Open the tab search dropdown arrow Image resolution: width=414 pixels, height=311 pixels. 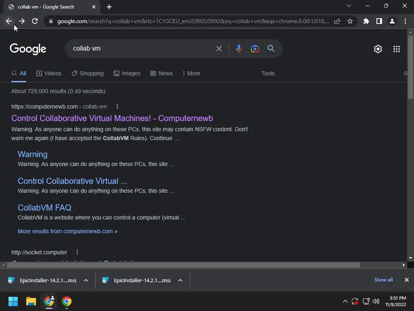(x=349, y=6)
